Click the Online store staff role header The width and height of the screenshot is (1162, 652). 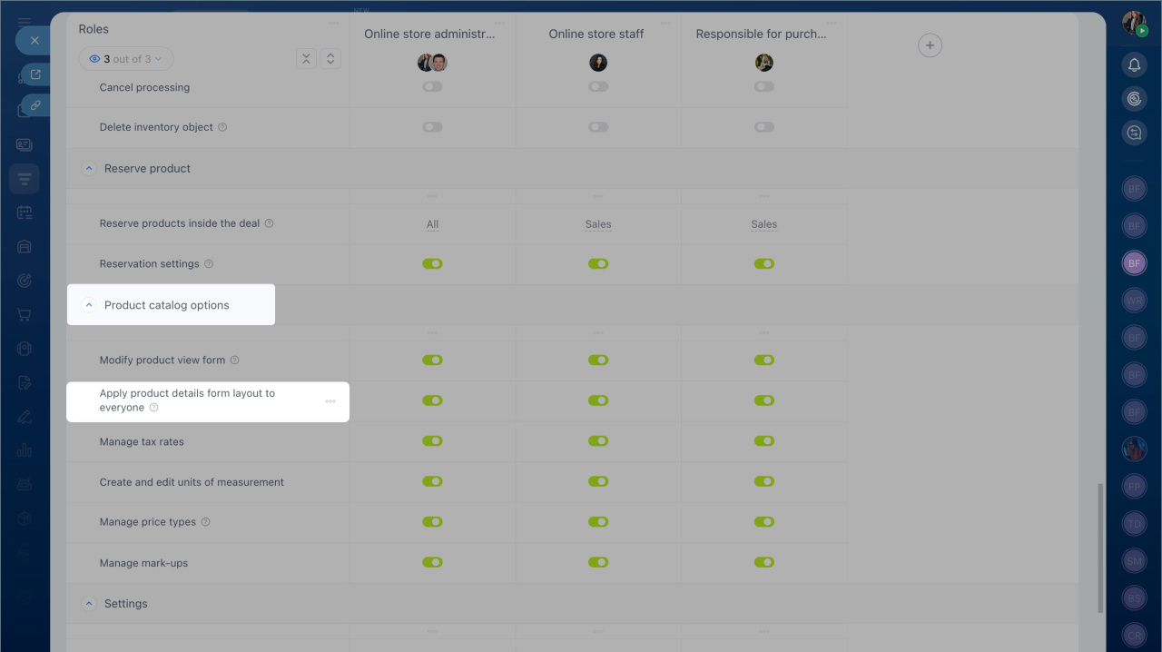point(596,35)
